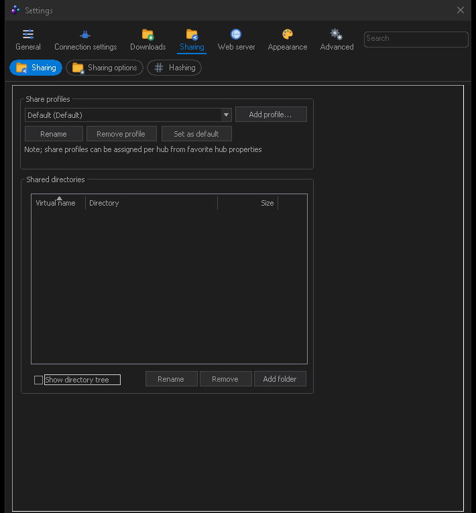Open the Downloads folder icon
Screen dimensions: 476x513
147,34
